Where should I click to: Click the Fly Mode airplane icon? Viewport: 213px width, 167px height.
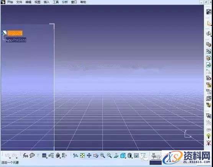75,156
